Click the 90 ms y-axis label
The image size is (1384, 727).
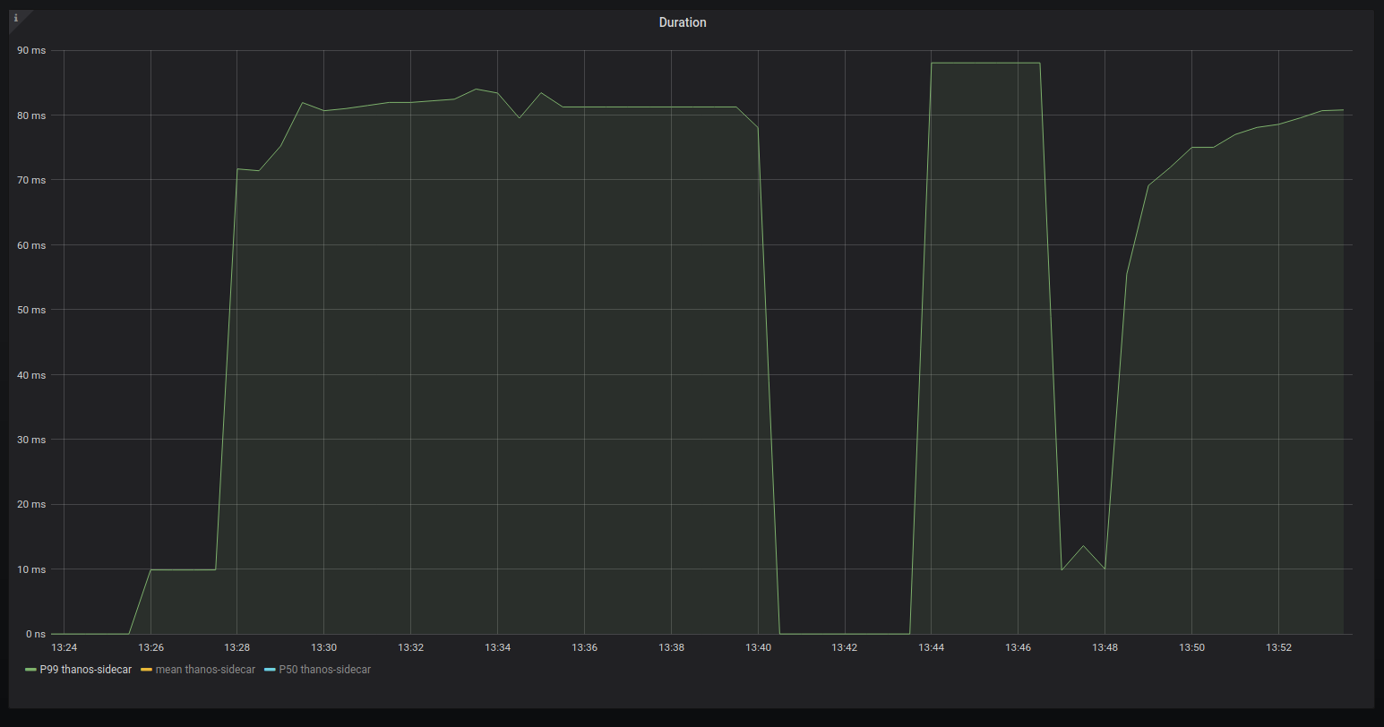(x=31, y=50)
